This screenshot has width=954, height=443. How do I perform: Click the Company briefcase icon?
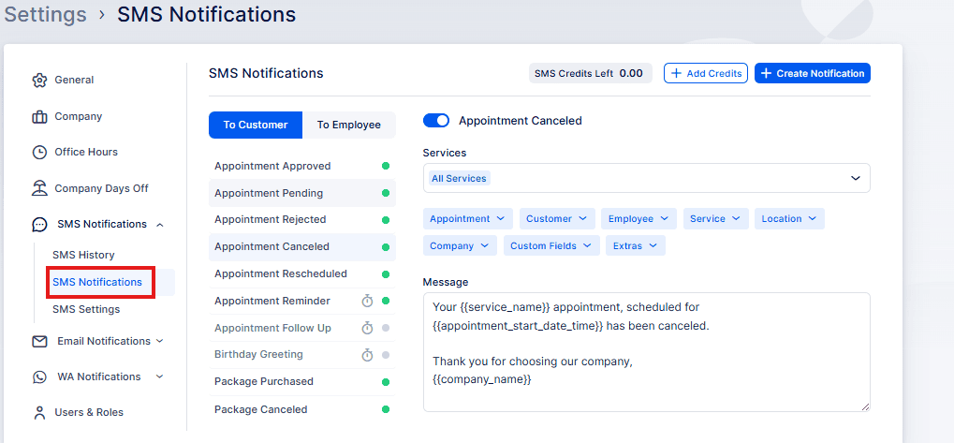tap(39, 116)
